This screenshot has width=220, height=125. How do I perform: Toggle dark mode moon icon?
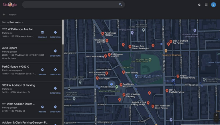[x=199, y=5]
